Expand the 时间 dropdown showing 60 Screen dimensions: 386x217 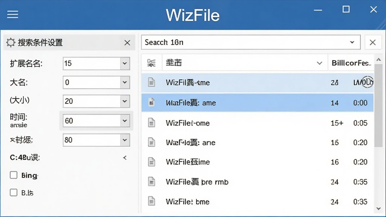tap(125, 121)
